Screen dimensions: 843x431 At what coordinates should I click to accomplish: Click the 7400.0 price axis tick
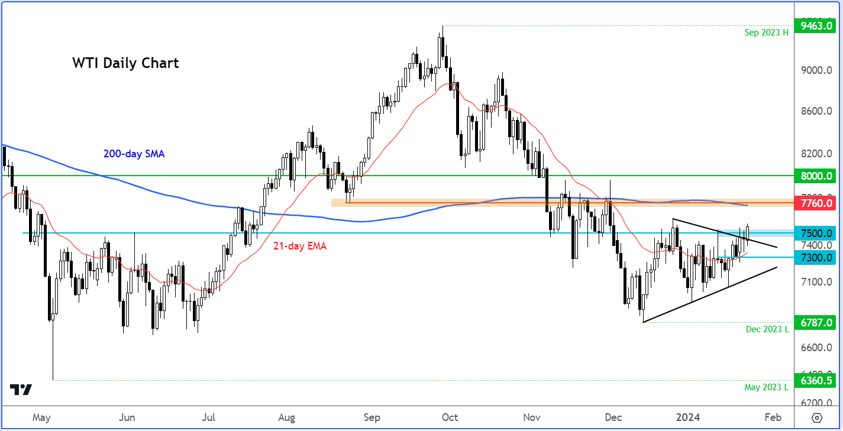pos(816,245)
